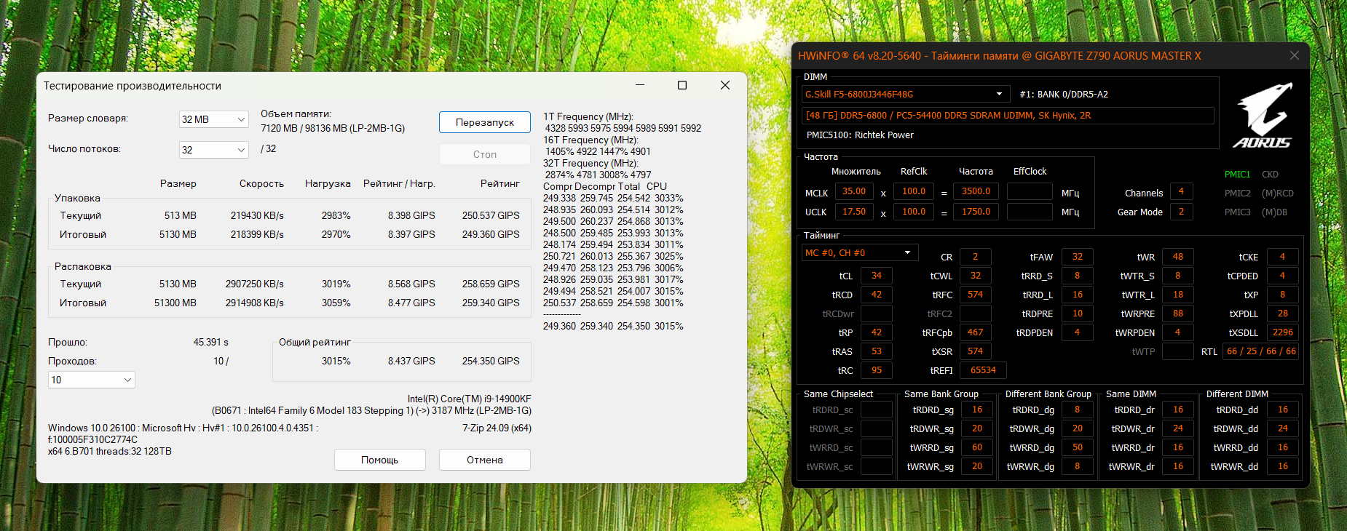Select the CR command rate value
The width and height of the screenshot is (1347, 531).
(976, 257)
